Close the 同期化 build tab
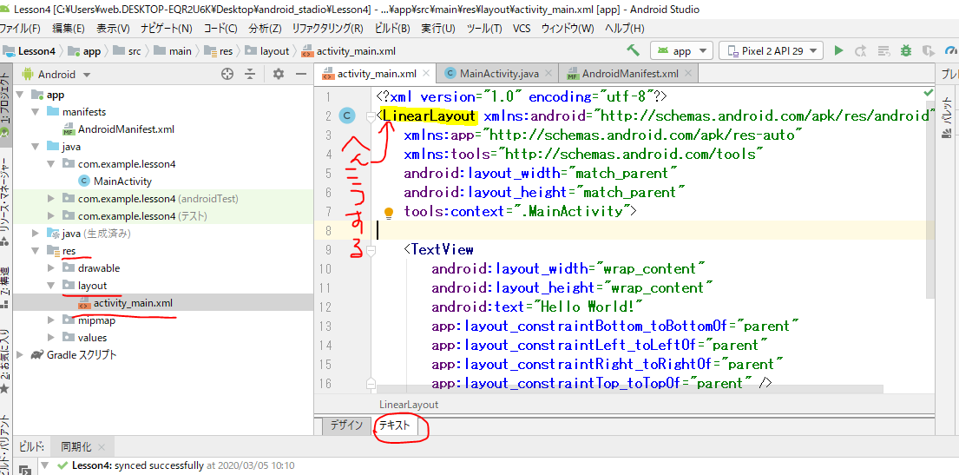This screenshot has width=959, height=475. coord(102,447)
